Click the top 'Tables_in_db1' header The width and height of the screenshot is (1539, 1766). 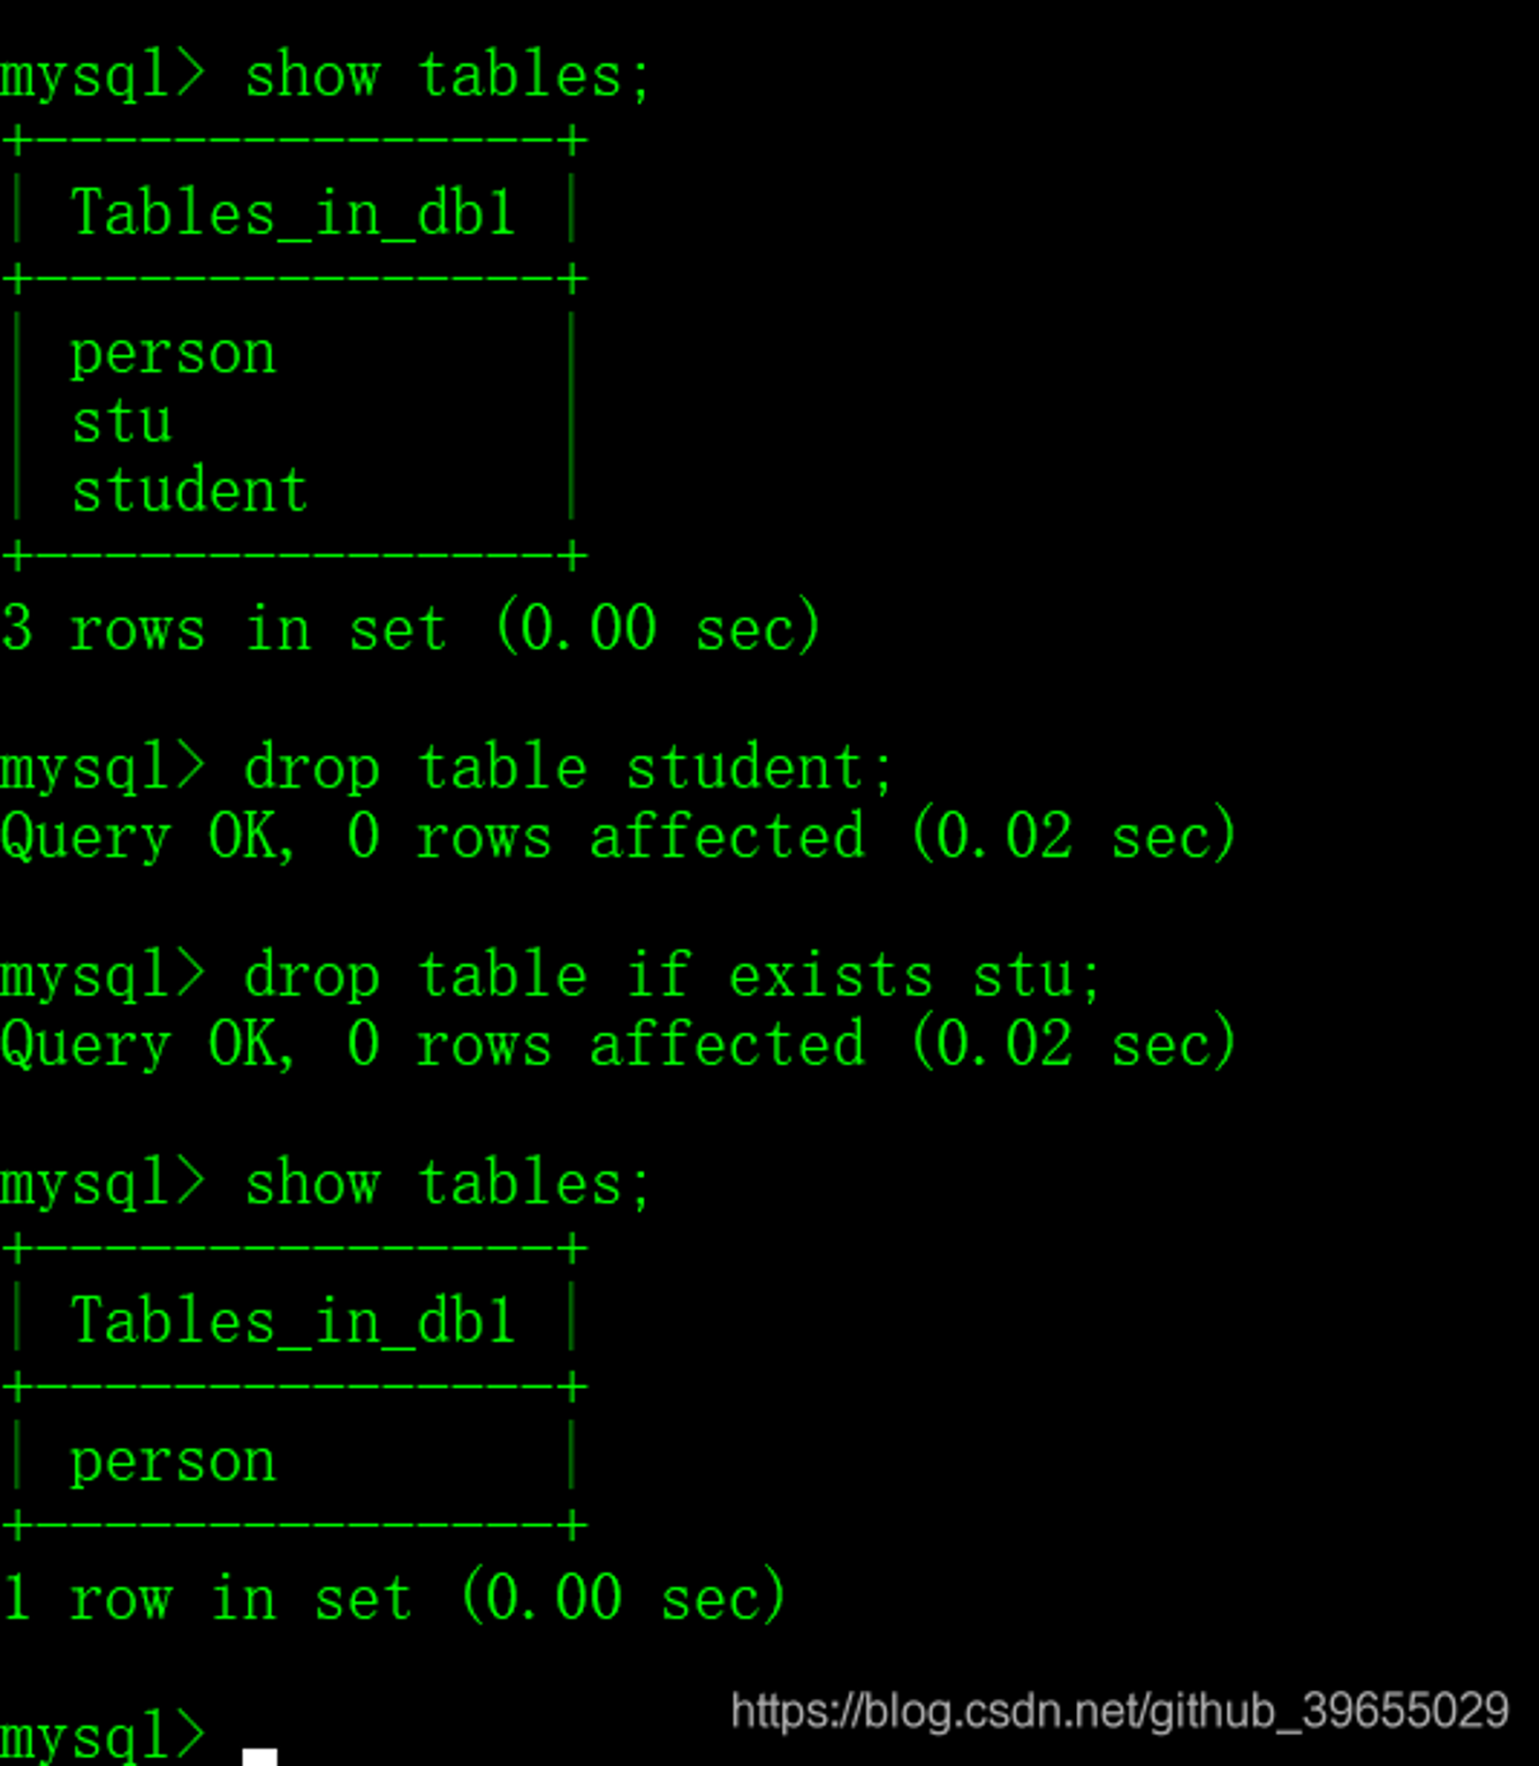[293, 213]
